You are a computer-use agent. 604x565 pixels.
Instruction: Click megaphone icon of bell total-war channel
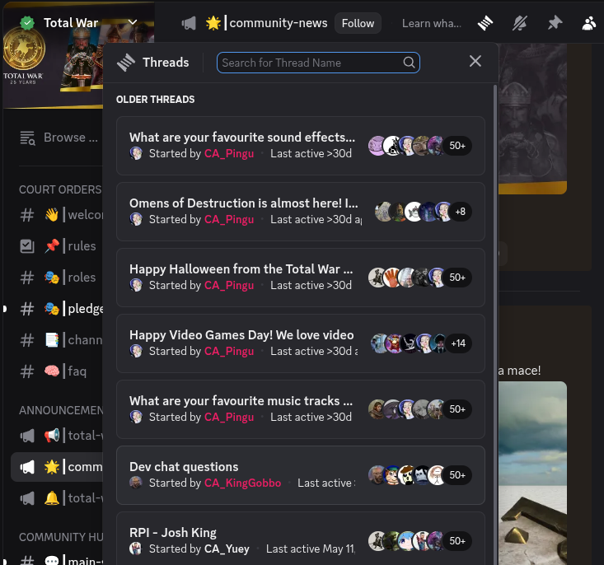point(27,499)
